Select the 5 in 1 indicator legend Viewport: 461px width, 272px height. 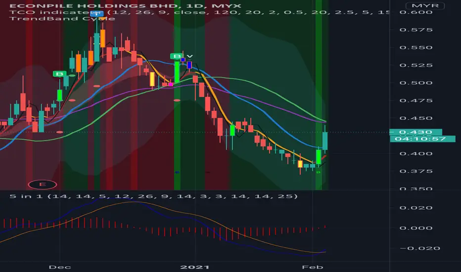point(153,196)
